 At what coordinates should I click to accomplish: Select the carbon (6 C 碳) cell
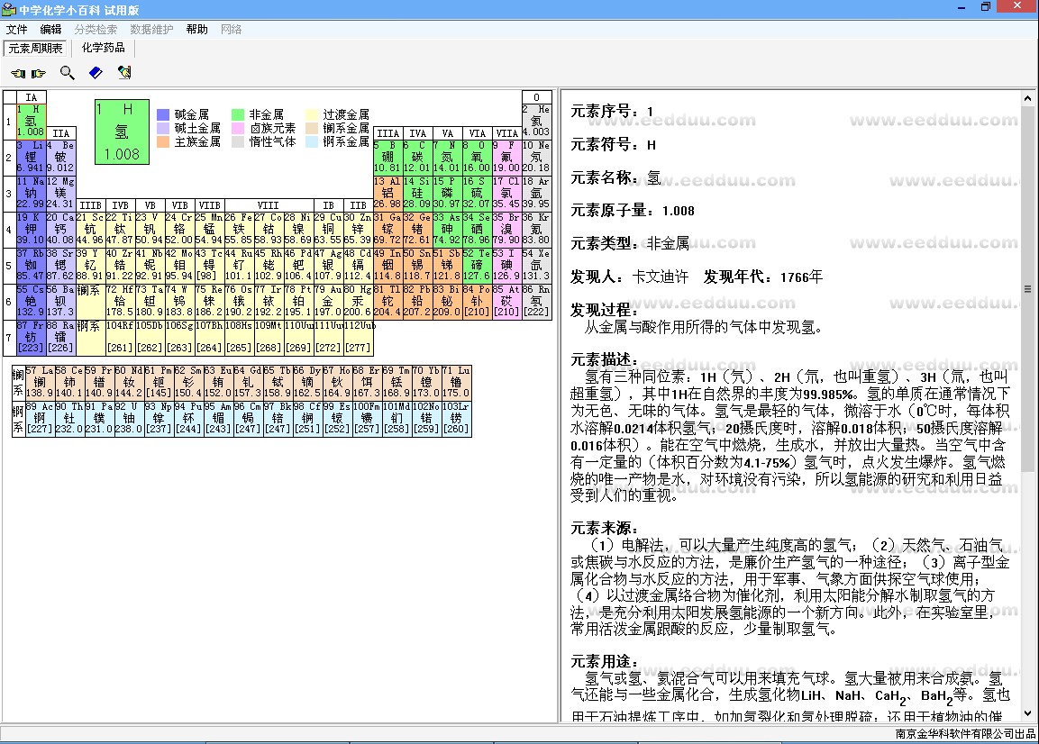[417, 157]
